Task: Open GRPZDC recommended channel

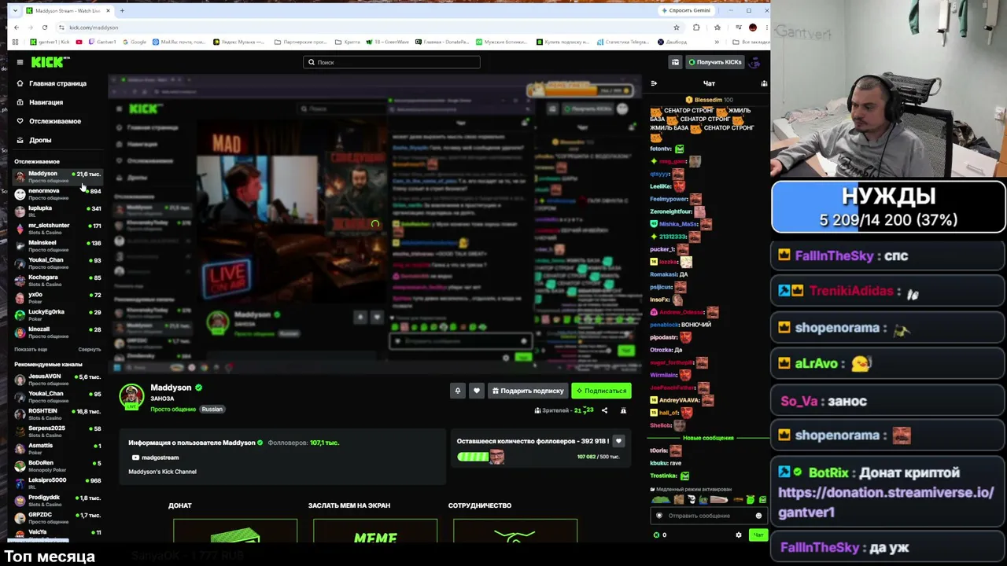Action: point(57,518)
